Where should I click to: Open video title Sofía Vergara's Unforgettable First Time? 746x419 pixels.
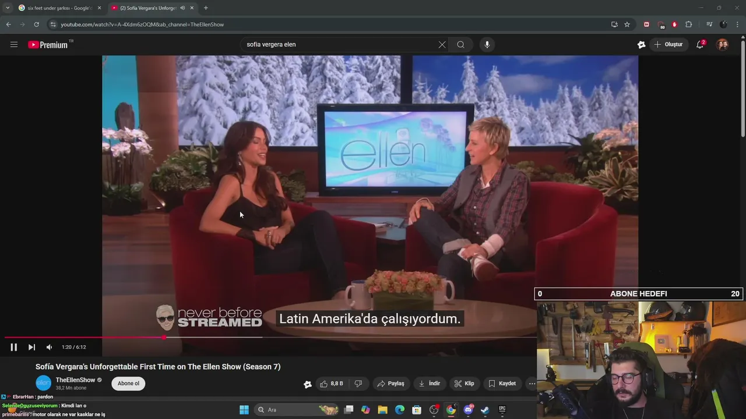[x=158, y=367]
